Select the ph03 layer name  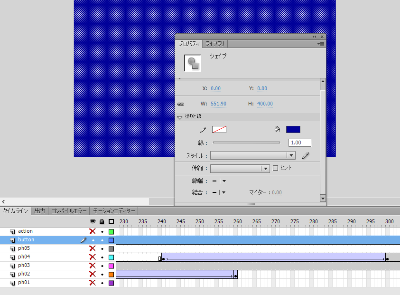pyautogui.click(x=24, y=266)
